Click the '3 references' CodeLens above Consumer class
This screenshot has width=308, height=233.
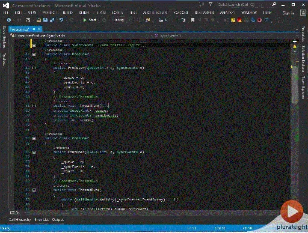[54, 134]
